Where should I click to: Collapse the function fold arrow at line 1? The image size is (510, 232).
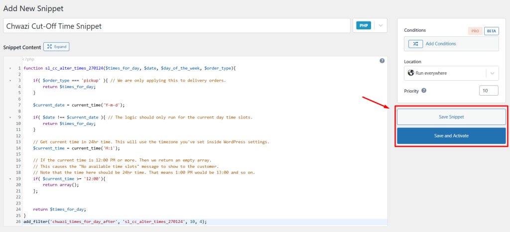click(x=10, y=69)
